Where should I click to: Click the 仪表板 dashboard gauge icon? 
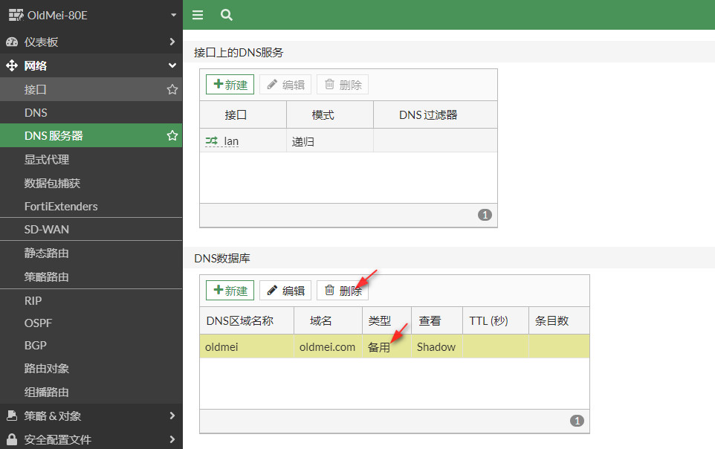click(12, 42)
